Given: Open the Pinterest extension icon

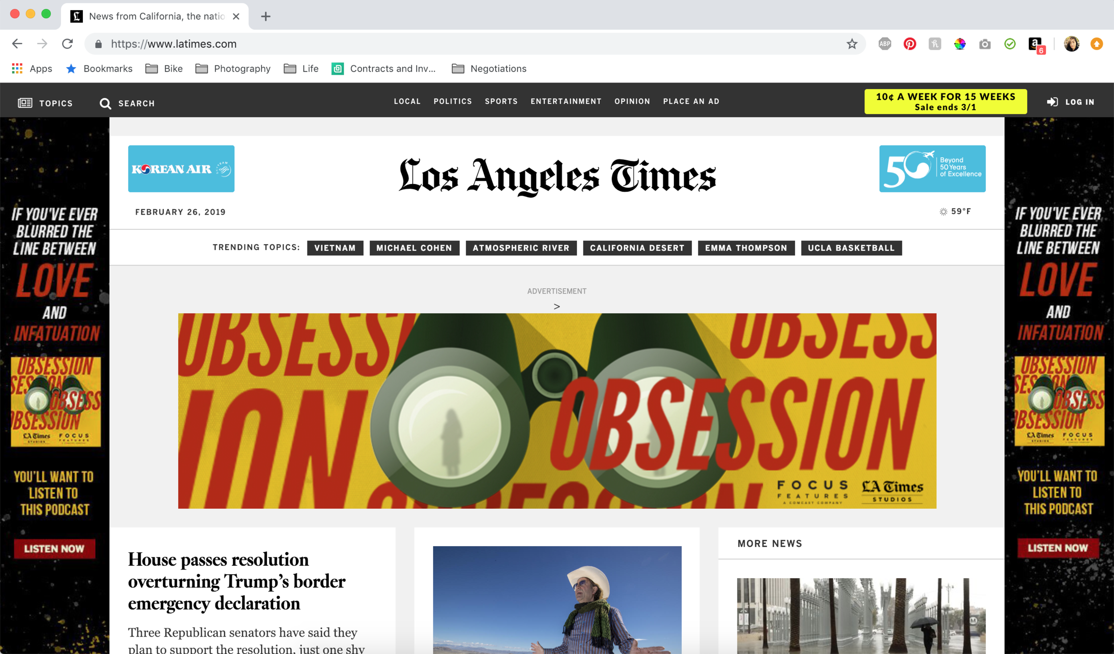Looking at the screenshot, I should [909, 44].
